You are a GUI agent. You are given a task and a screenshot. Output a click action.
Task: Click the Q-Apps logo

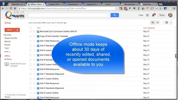pyautogui.click(x=15, y=15)
